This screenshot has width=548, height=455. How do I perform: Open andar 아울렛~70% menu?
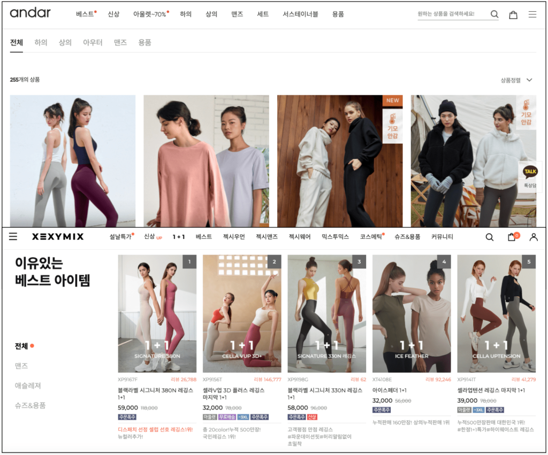pos(151,14)
